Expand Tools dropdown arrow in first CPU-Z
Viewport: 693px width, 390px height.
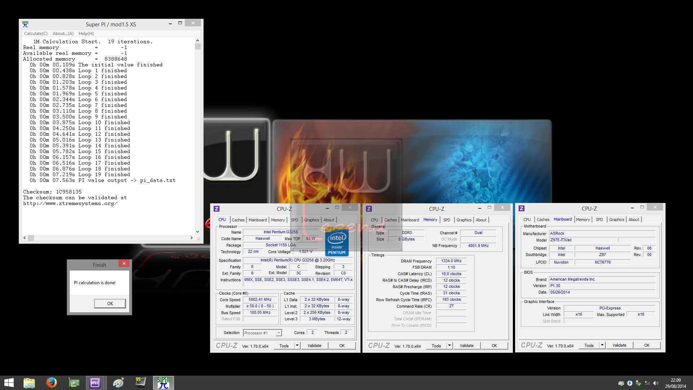coord(297,346)
